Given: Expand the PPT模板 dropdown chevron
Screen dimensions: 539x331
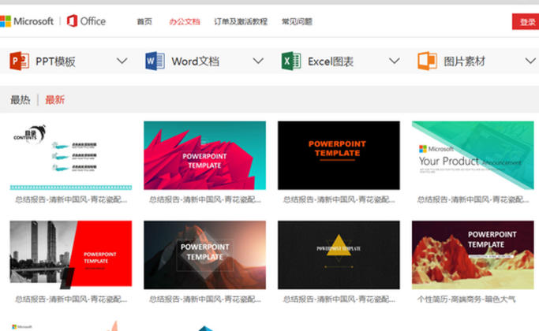Looking at the screenshot, I should (122, 61).
